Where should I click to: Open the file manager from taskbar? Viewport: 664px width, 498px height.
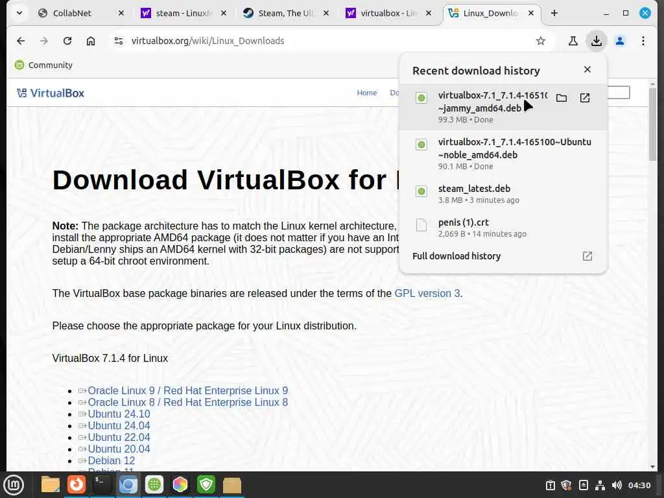tap(50, 484)
